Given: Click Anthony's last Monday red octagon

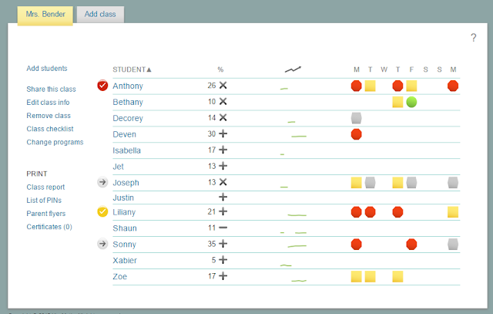Looking at the screenshot, I should [453, 86].
